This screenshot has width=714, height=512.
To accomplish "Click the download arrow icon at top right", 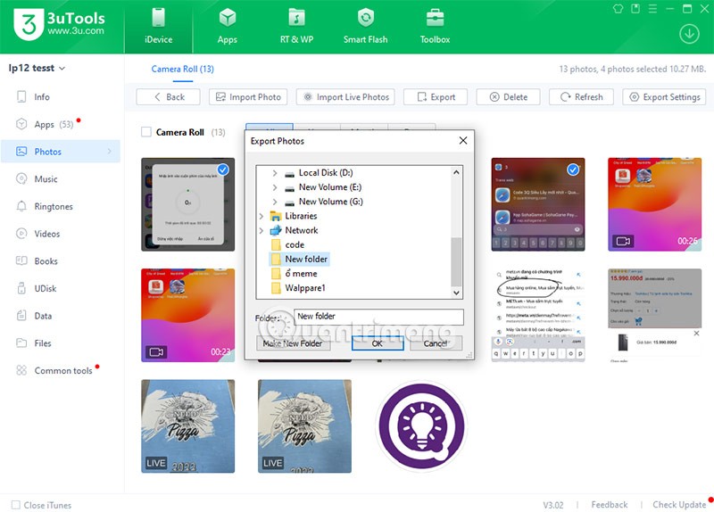I will point(689,34).
